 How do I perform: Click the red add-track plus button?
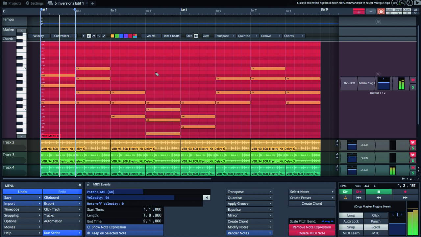pos(359,12)
